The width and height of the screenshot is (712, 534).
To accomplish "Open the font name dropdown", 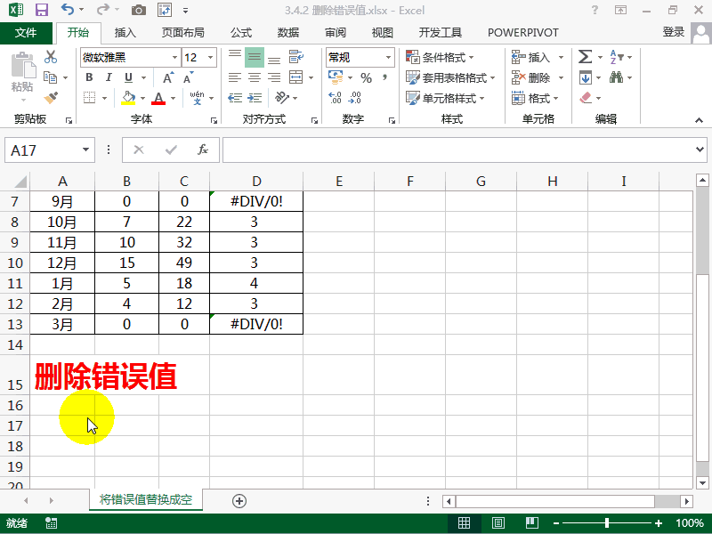I will click(x=174, y=57).
